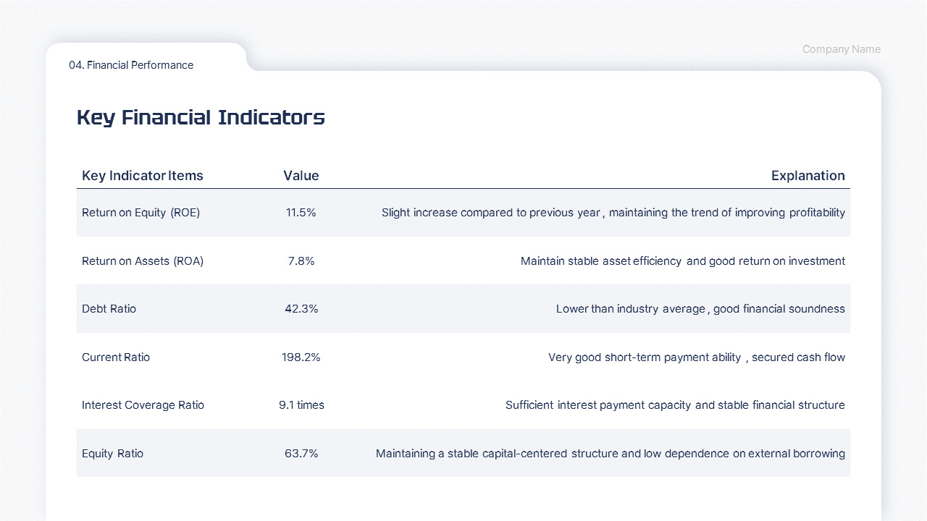927x521 pixels.
Task: Click the "9.1 times" value cell
Action: coord(301,405)
